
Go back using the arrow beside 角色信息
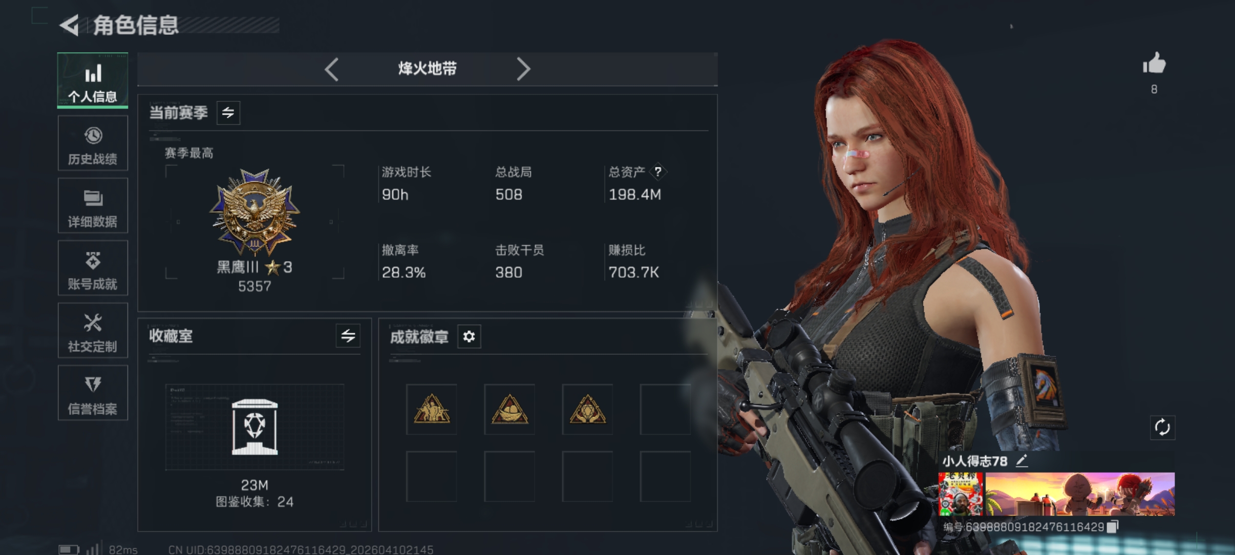70,25
